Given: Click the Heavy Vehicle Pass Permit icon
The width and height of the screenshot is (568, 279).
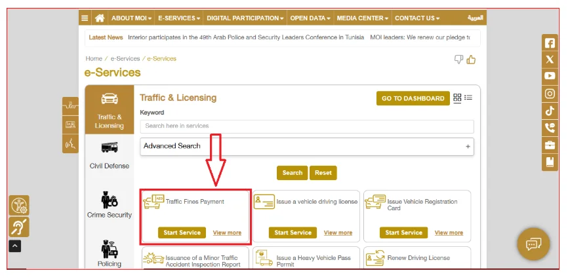Looking at the screenshot, I should coord(264,258).
